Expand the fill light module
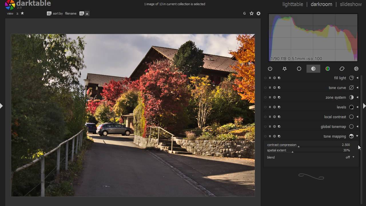 (357, 78)
